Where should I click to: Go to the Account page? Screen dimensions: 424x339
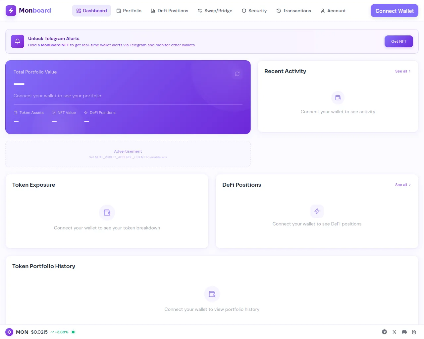point(333,11)
